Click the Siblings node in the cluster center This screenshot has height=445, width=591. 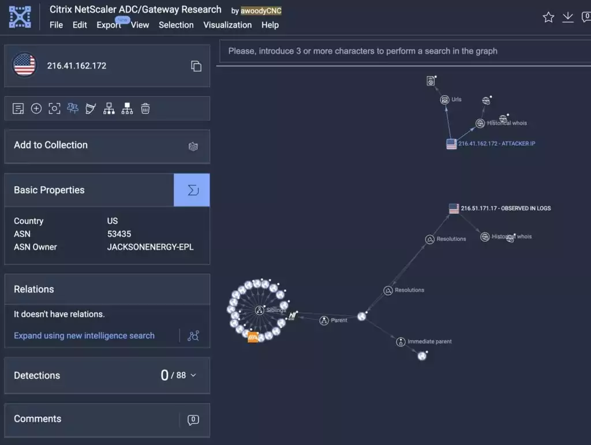[x=259, y=310]
